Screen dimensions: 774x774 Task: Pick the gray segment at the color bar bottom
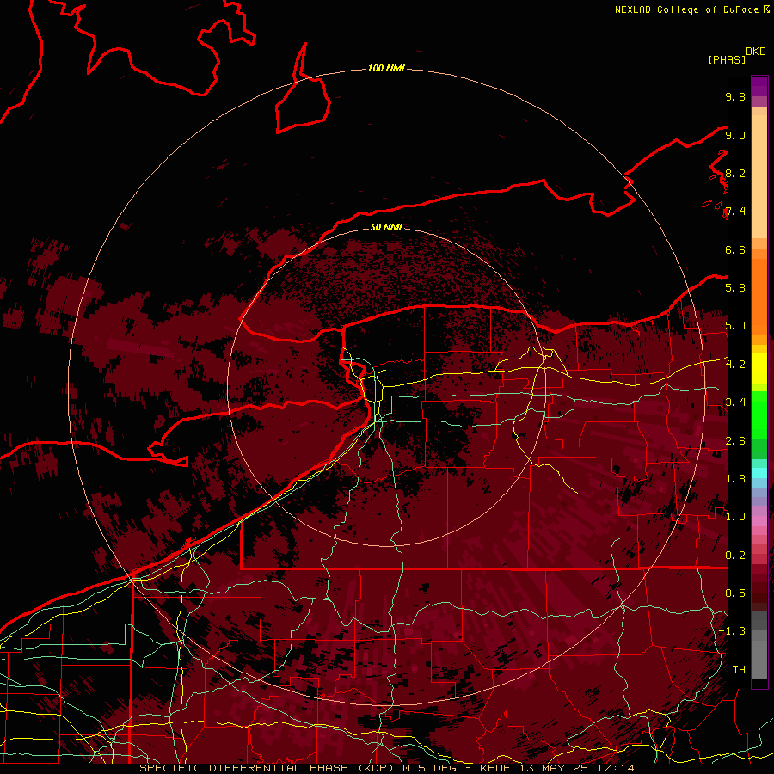[759, 661]
